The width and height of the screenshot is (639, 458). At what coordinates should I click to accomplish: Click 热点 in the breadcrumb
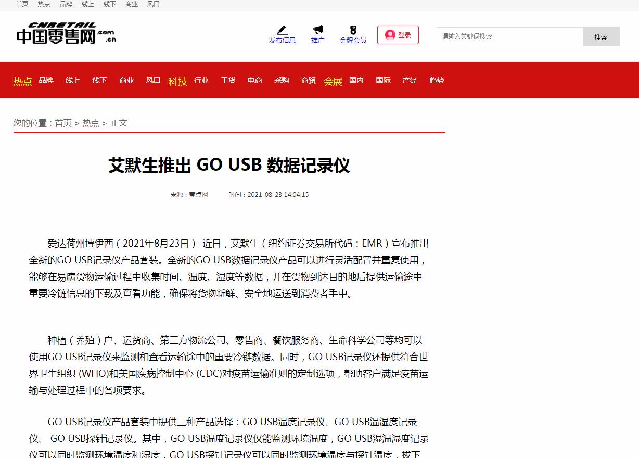pyautogui.click(x=91, y=123)
